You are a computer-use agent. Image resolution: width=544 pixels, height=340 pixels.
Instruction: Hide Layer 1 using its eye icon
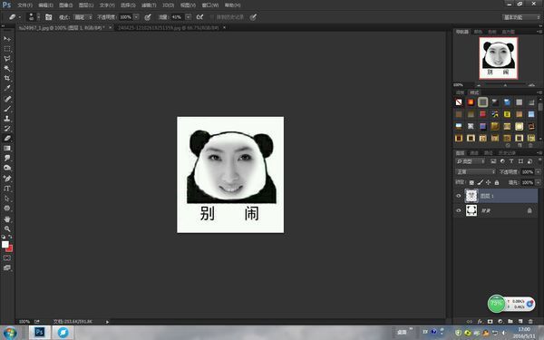click(458, 196)
